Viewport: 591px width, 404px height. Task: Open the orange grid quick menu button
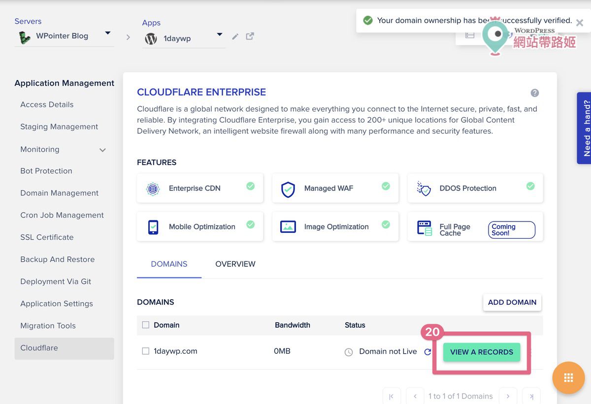[x=568, y=378]
